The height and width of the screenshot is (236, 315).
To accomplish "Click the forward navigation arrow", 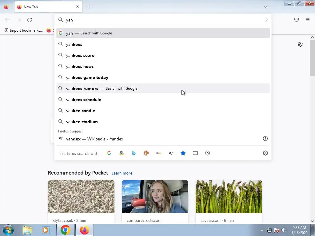I will (x=18, y=20).
